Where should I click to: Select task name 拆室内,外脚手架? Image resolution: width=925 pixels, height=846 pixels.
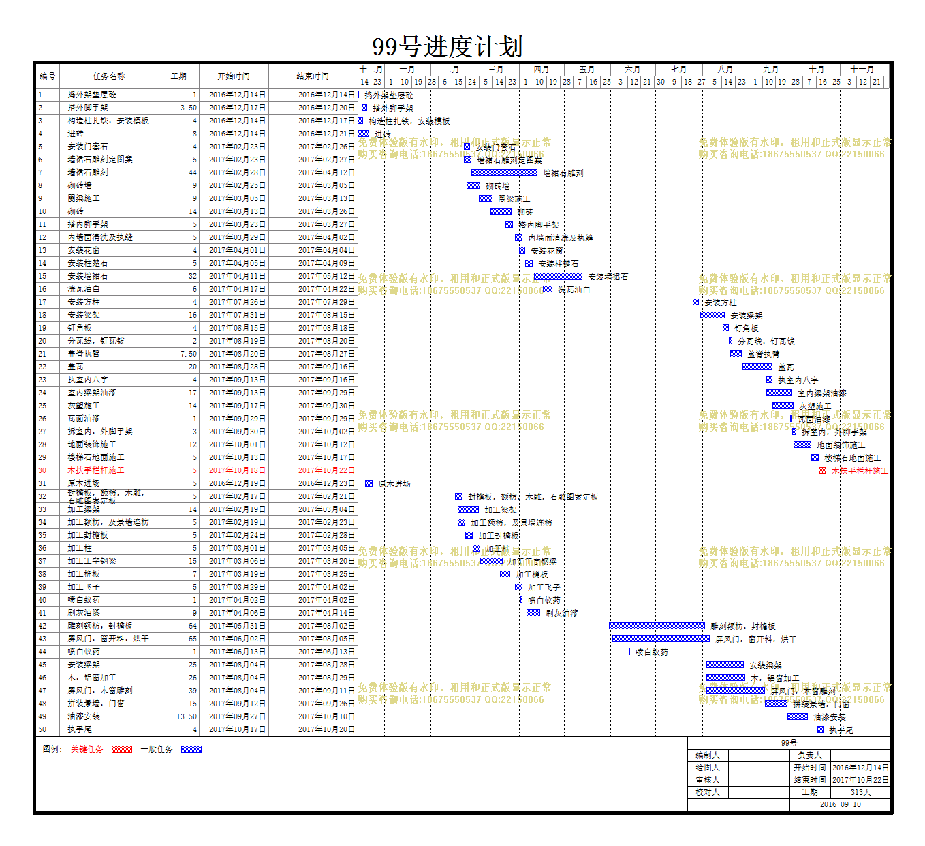tap(100, 432)
